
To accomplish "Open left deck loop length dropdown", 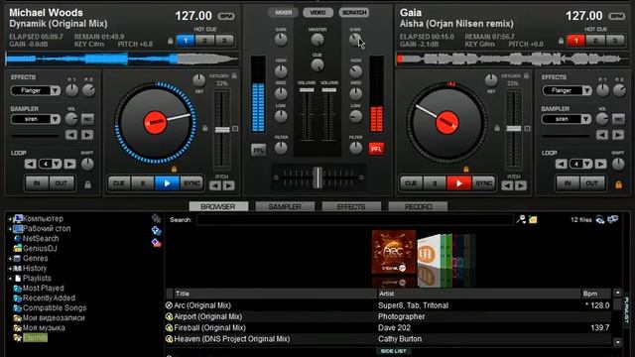I will point(57,164).
